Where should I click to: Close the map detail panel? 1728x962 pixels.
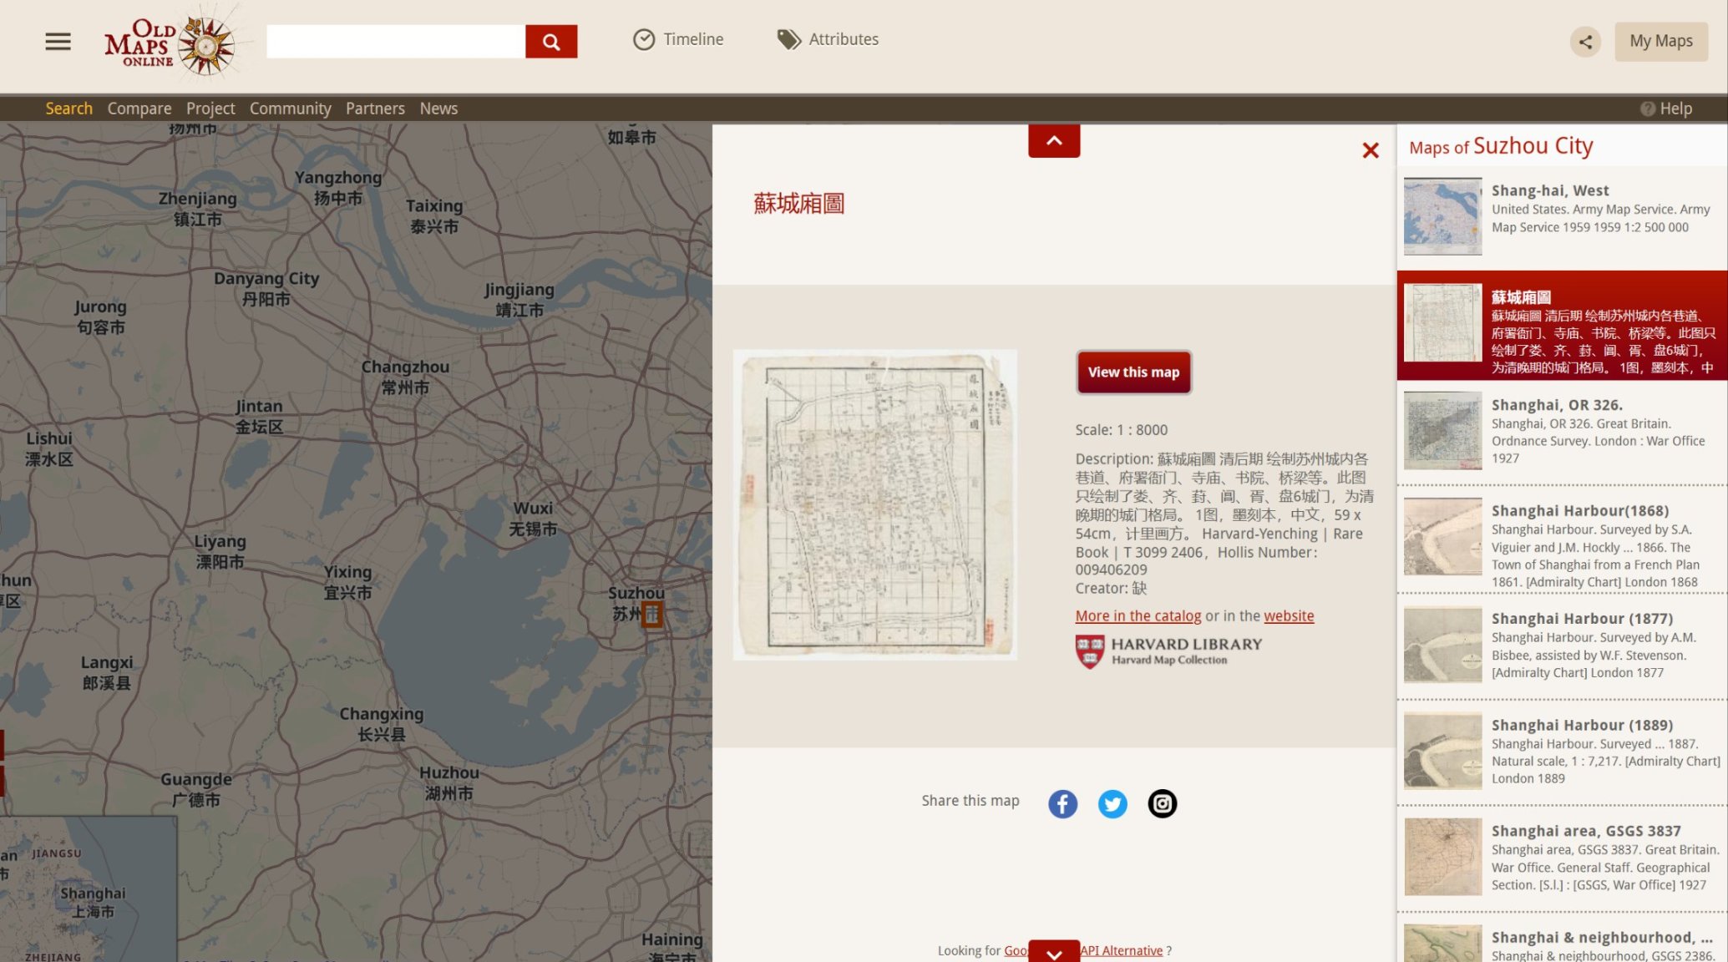coord(1370,150)
